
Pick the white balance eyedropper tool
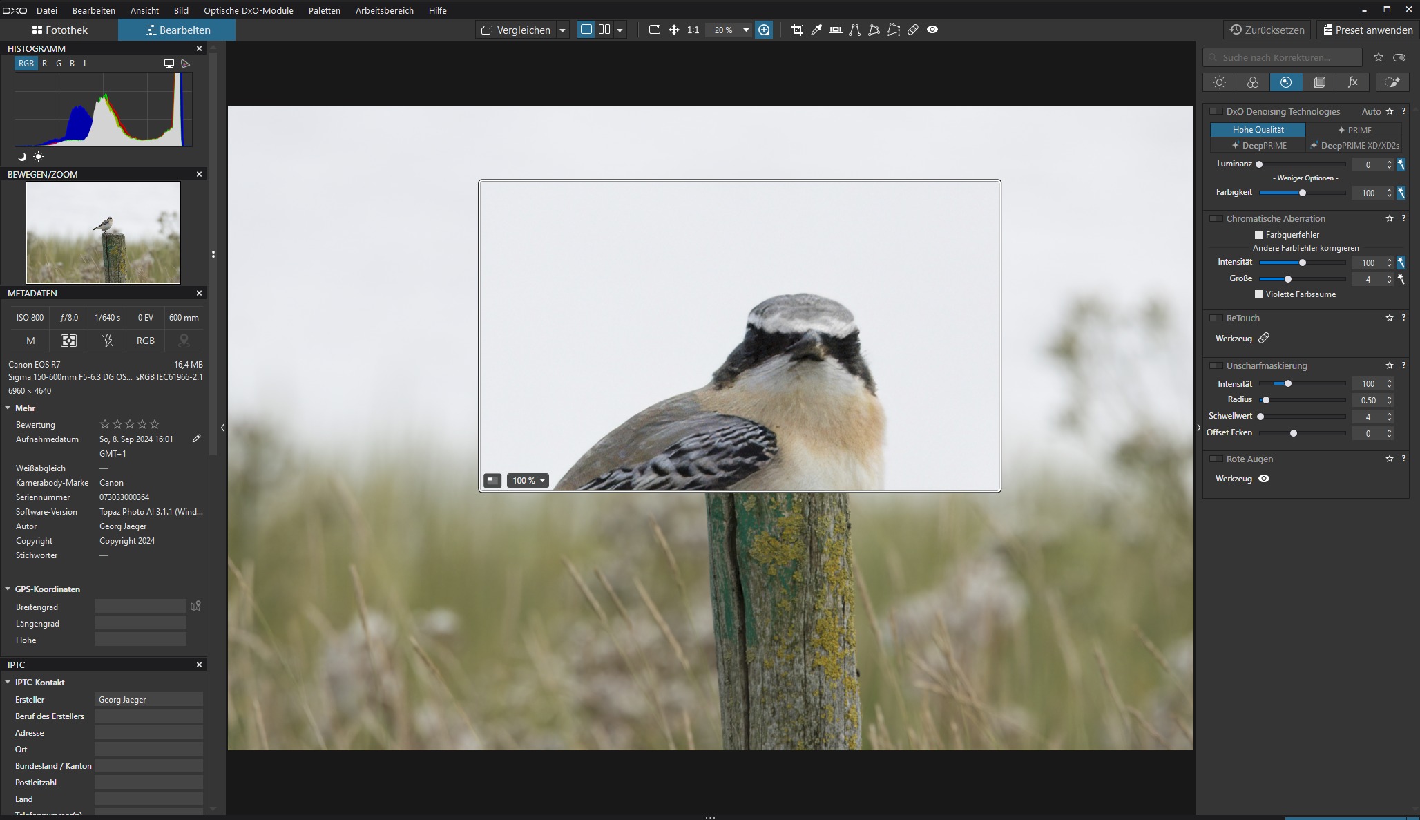816,30
